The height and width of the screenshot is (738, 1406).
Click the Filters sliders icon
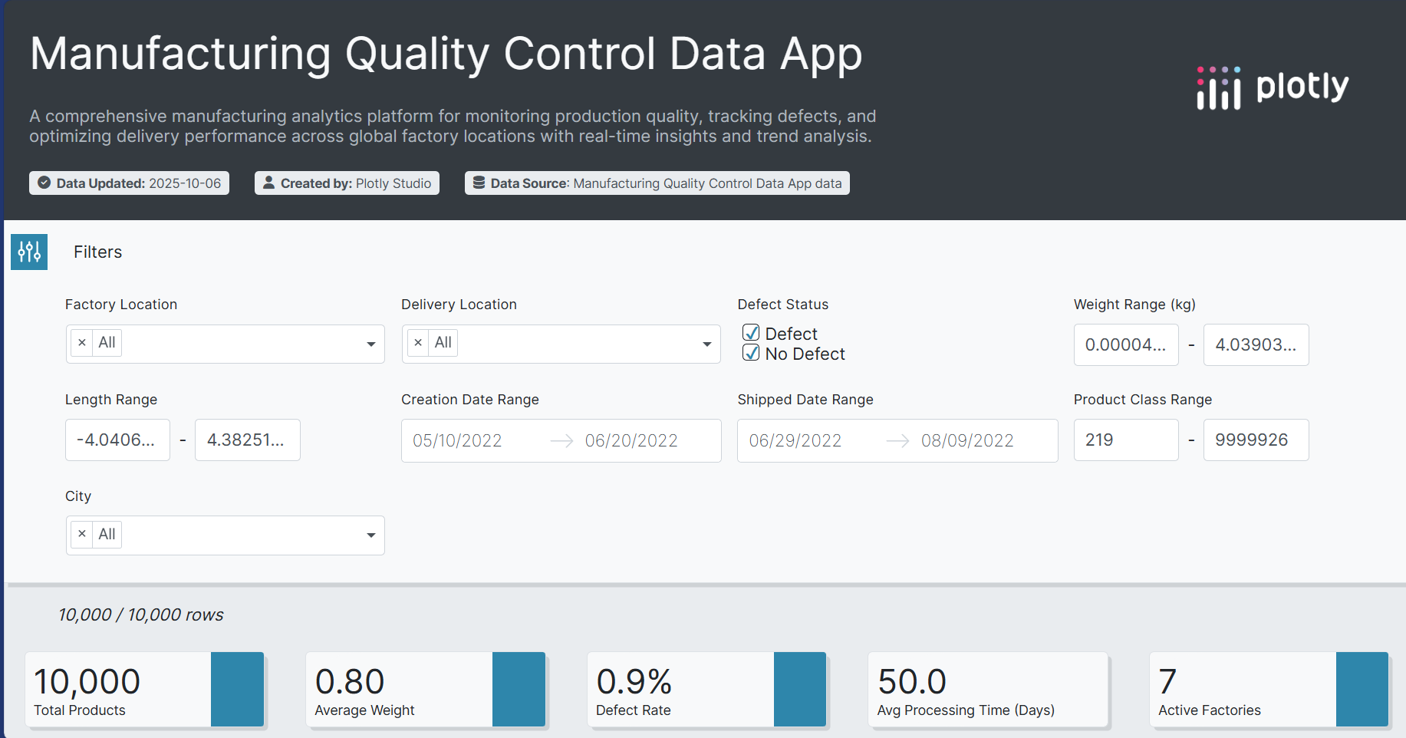point(29,252)
